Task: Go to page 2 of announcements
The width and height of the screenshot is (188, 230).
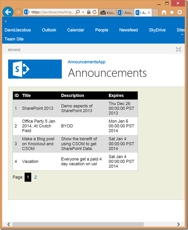Action: (35, 177)
